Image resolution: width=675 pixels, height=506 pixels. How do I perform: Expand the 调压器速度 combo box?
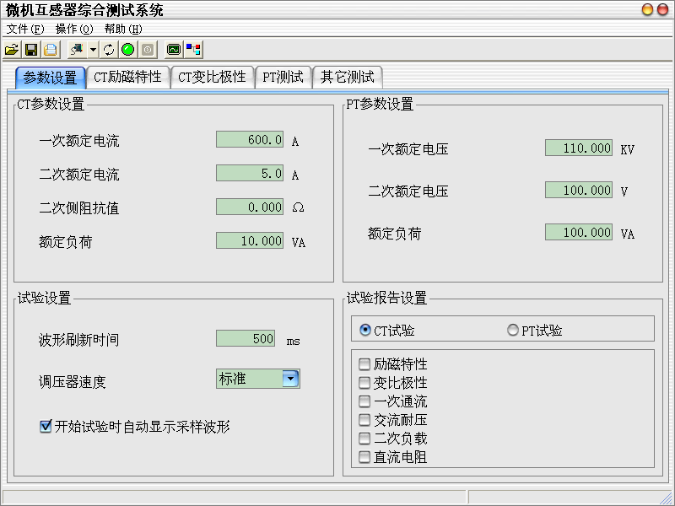(x=290, y=379)
